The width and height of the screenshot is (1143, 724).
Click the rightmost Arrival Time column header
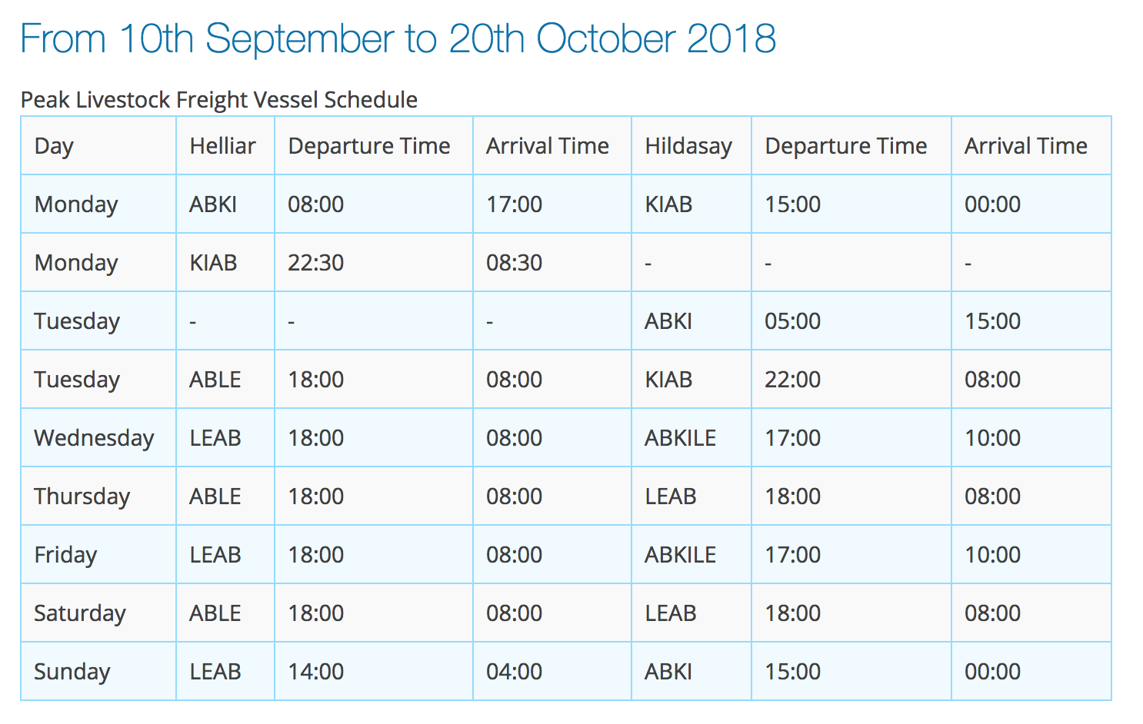pos(1031,145)
